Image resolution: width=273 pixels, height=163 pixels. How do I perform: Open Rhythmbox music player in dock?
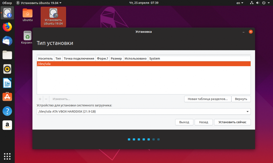7,69
